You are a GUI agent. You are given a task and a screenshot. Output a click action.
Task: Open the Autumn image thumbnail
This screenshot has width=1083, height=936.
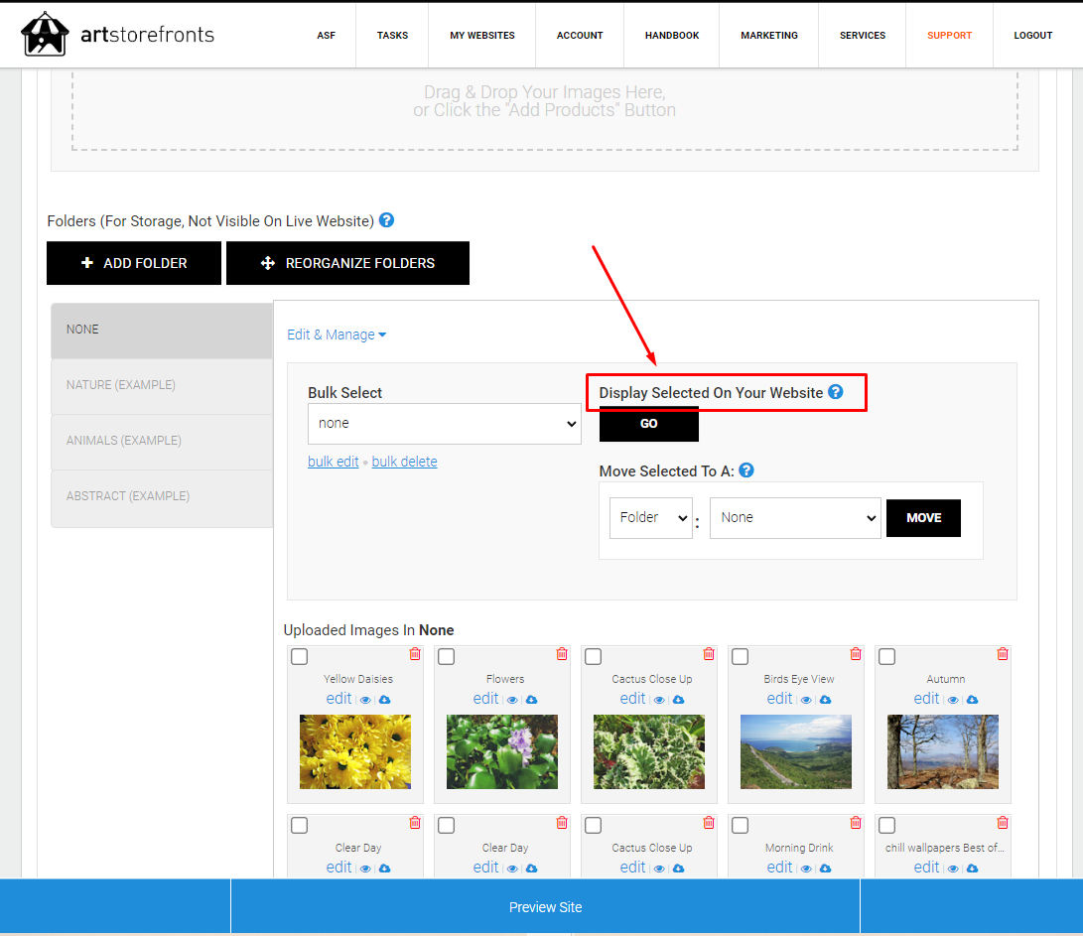pos(943,751)
